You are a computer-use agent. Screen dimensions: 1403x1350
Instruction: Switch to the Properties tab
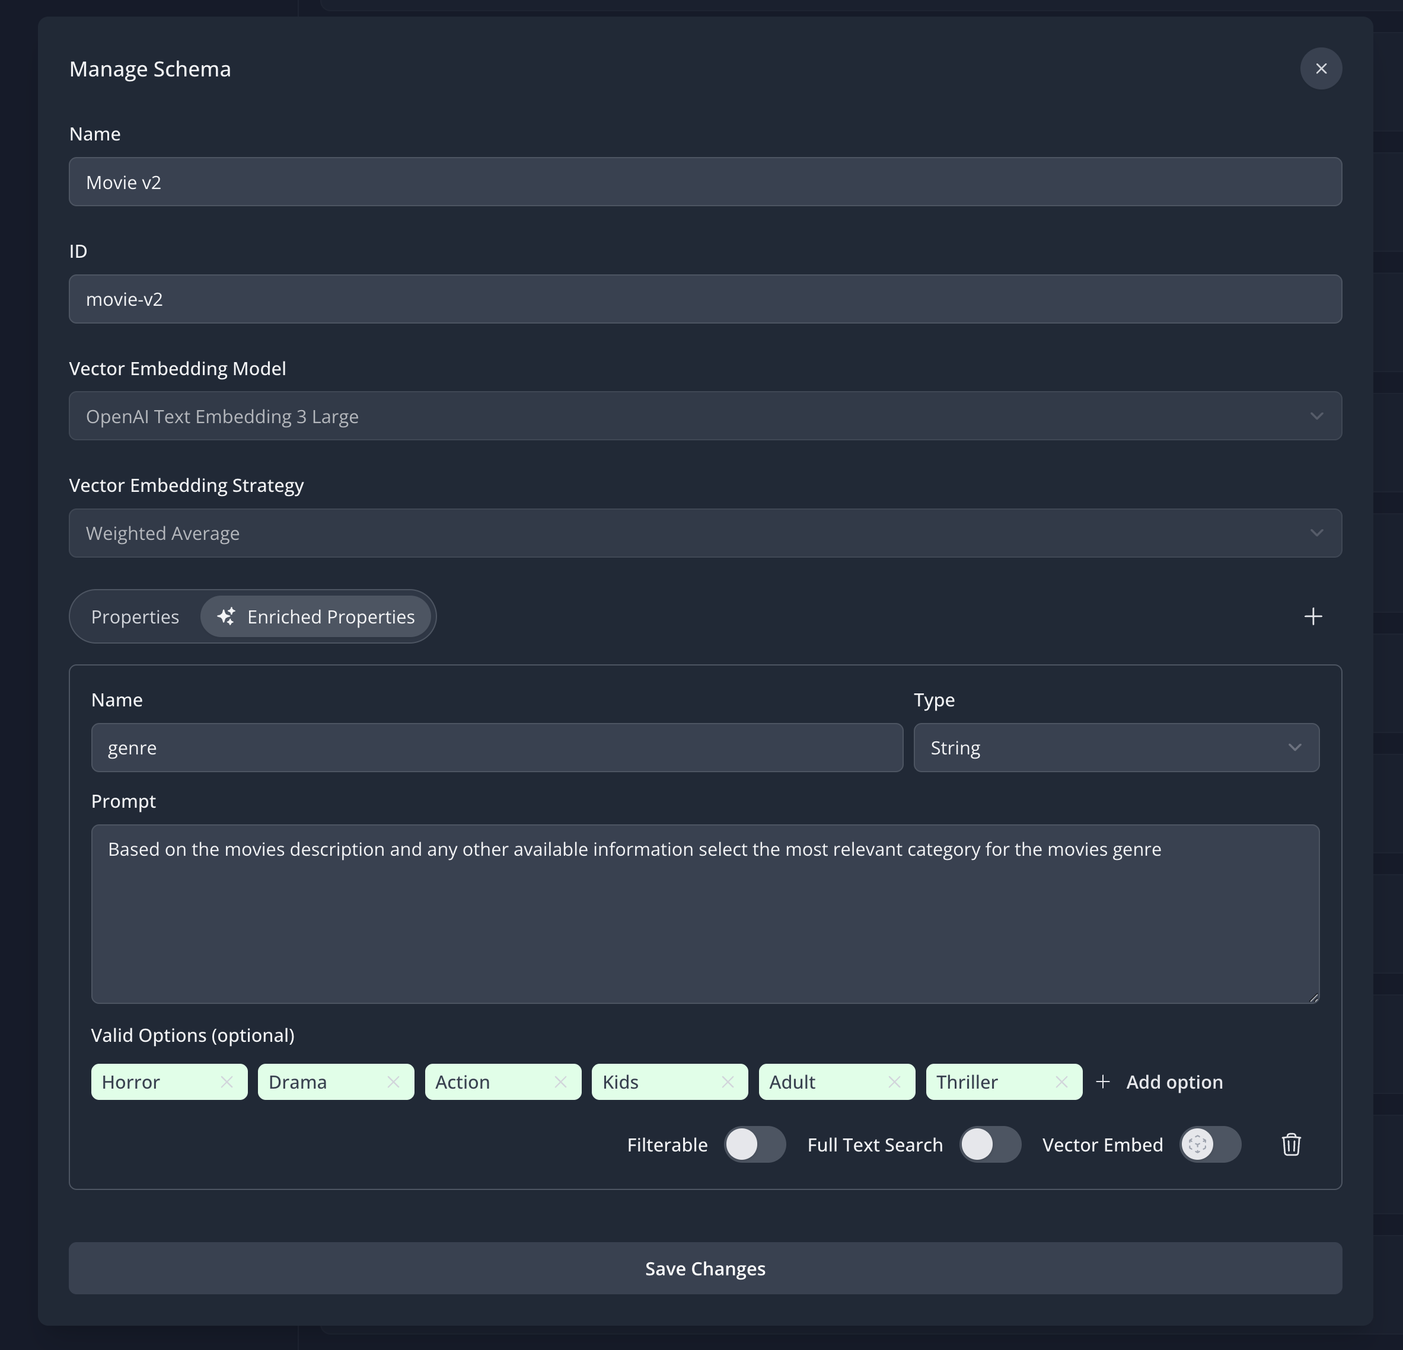point(135,617)
